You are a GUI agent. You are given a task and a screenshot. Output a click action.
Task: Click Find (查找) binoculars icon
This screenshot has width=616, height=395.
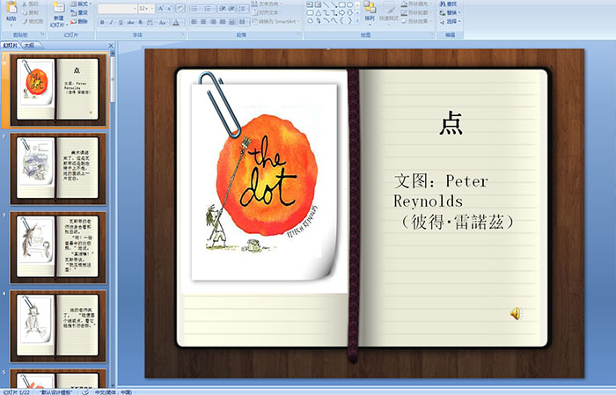click(x=443, y=4)
